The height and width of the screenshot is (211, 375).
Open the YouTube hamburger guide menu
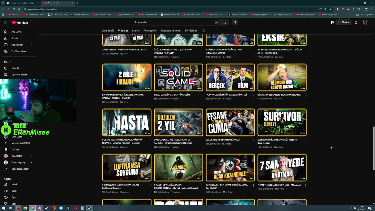[6, 22]
